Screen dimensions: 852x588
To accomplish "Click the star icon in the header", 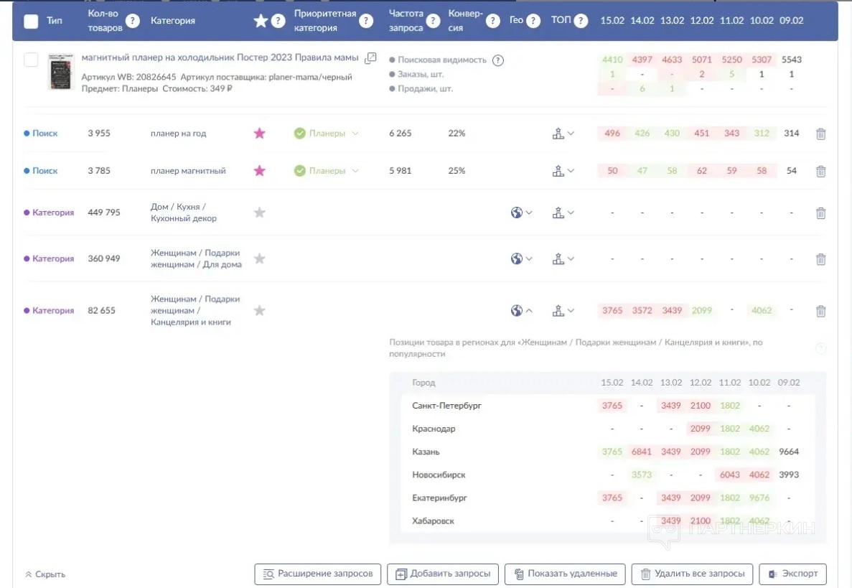I will pyautogui.click(x=261, y=21).
